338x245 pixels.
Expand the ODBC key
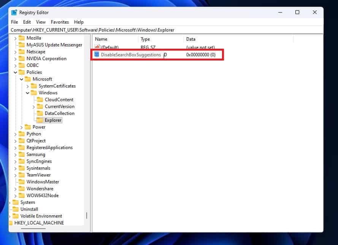click(x=15, y=66)
